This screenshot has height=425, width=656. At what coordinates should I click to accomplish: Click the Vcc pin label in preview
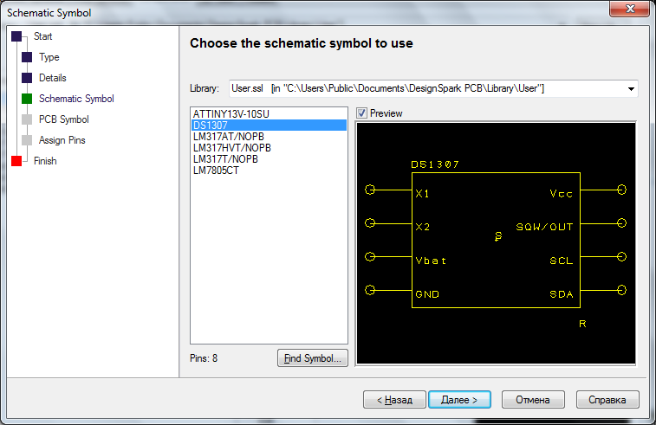pos(561,194)
